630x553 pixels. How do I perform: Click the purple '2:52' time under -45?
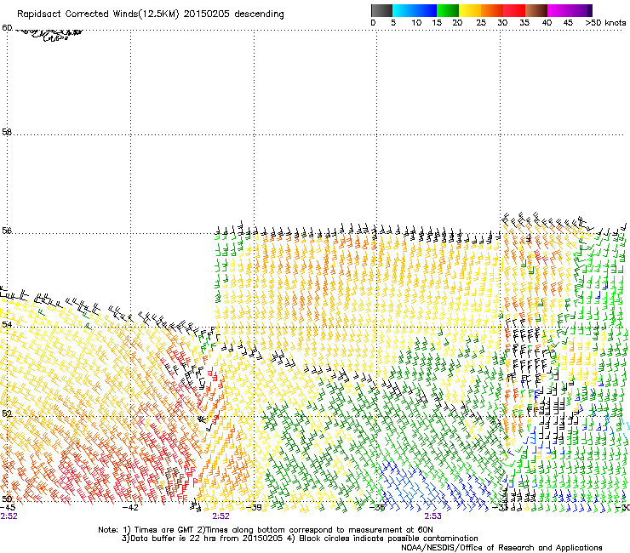(9, 516)
